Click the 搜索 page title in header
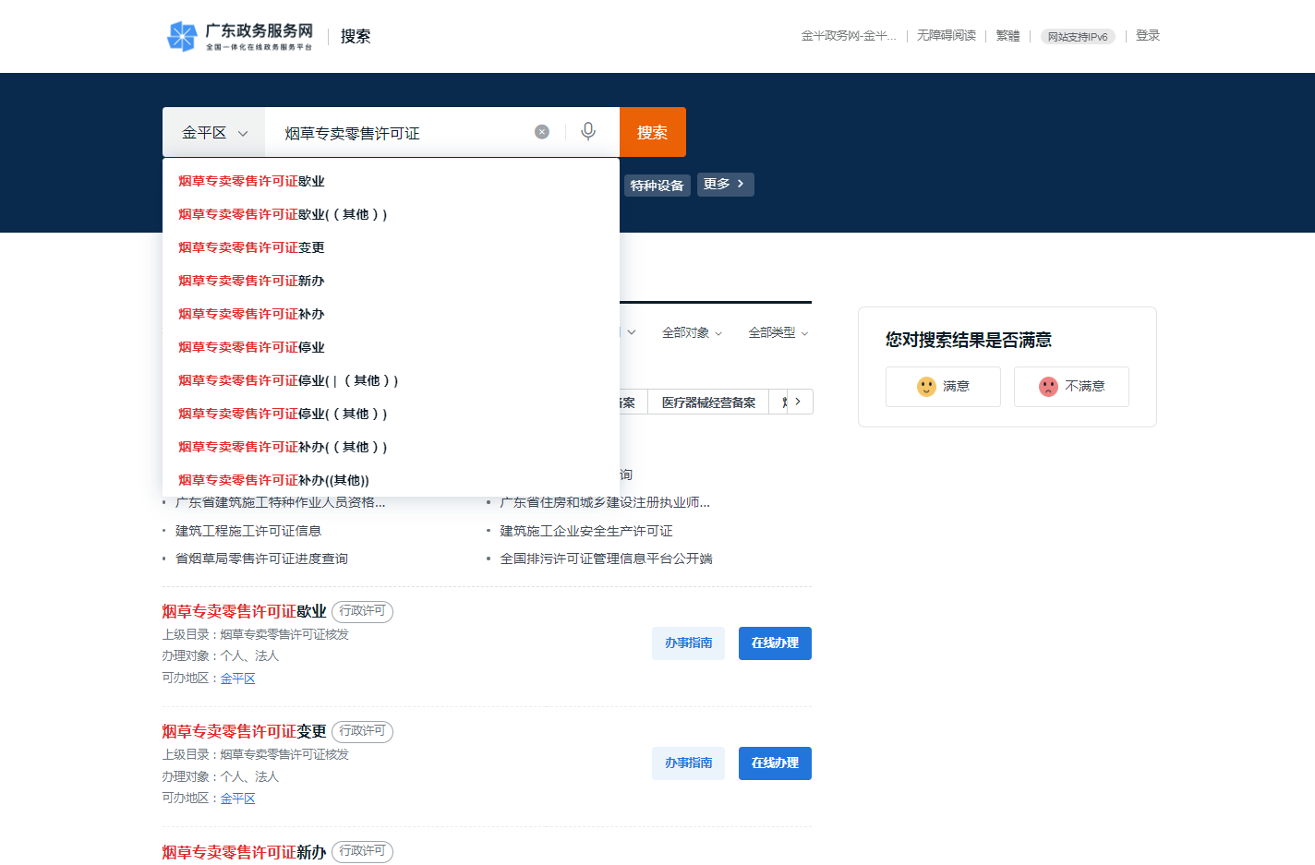Screen dimensions: 1315x865 (x=356, y=36)
